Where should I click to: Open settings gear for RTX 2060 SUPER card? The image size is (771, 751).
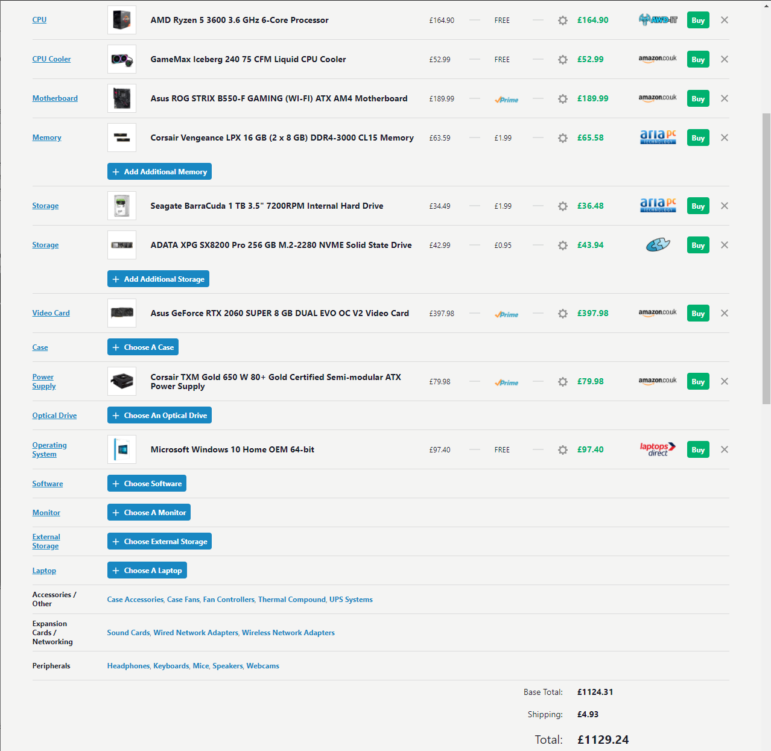click(x=563, y=314)
